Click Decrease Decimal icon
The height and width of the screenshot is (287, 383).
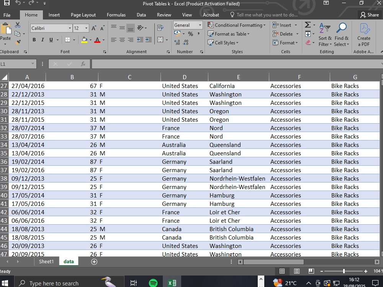pyautogui.click(x=186, y=42)
